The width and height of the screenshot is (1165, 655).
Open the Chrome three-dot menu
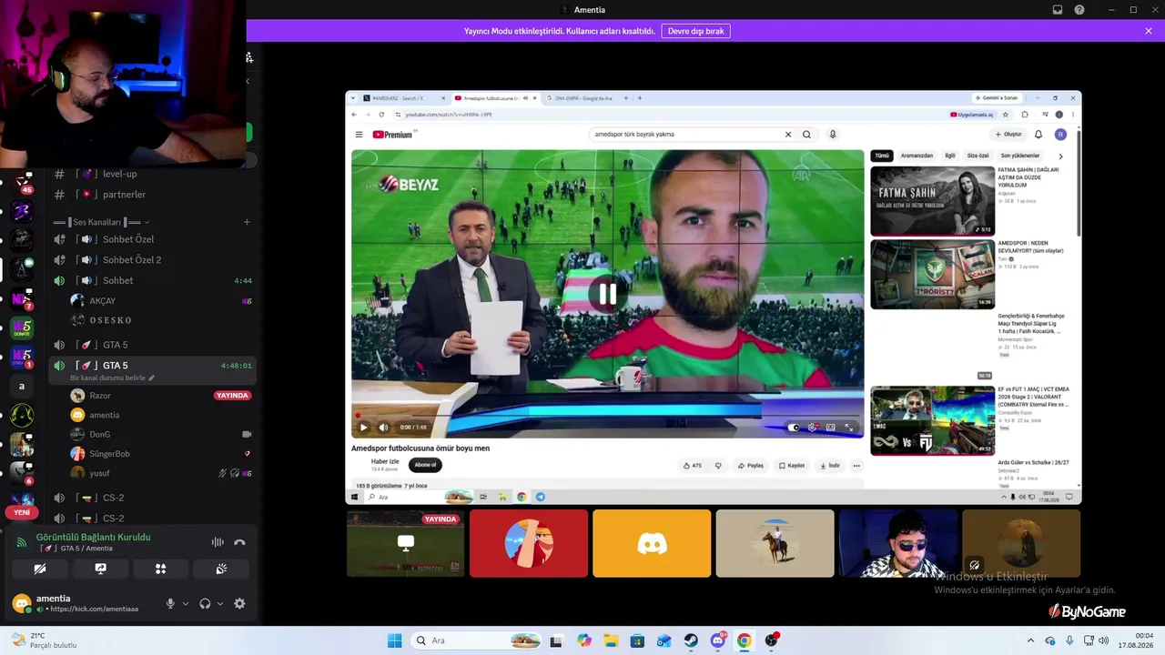[1073, 115]
